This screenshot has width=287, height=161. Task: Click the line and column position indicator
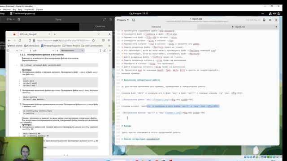click(x=253, y=20)
